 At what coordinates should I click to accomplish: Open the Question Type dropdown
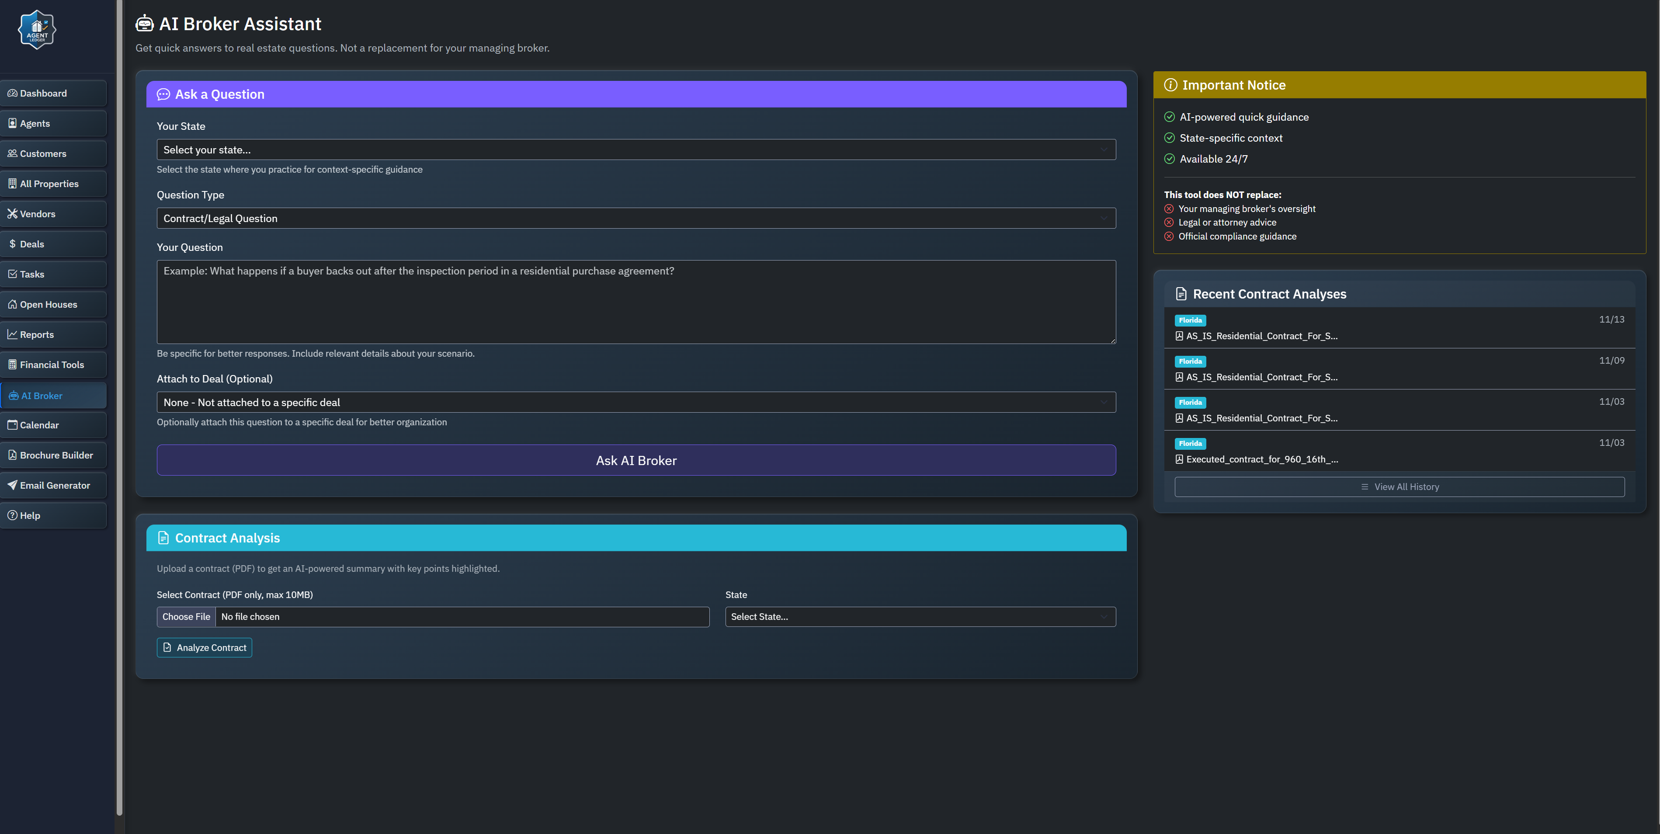coord(636,219)
